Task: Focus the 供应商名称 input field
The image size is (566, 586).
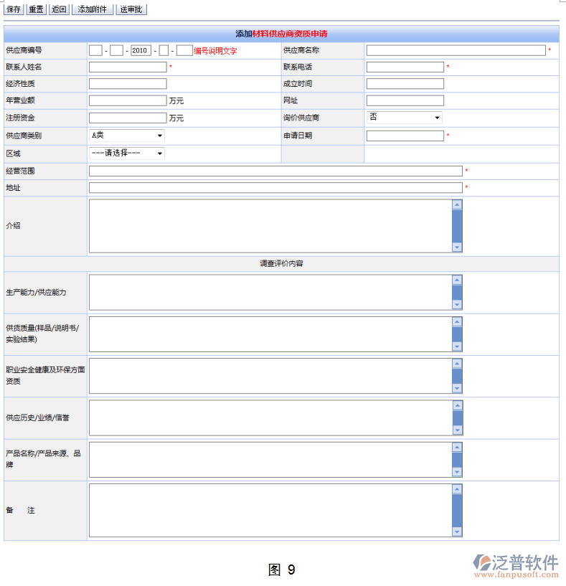Action: (456, 50)
